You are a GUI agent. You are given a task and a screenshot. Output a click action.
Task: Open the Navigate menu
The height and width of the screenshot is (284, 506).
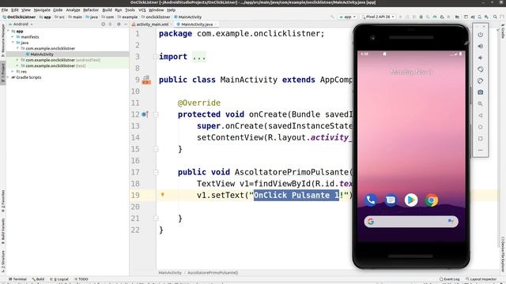click(x=42, y=10)
